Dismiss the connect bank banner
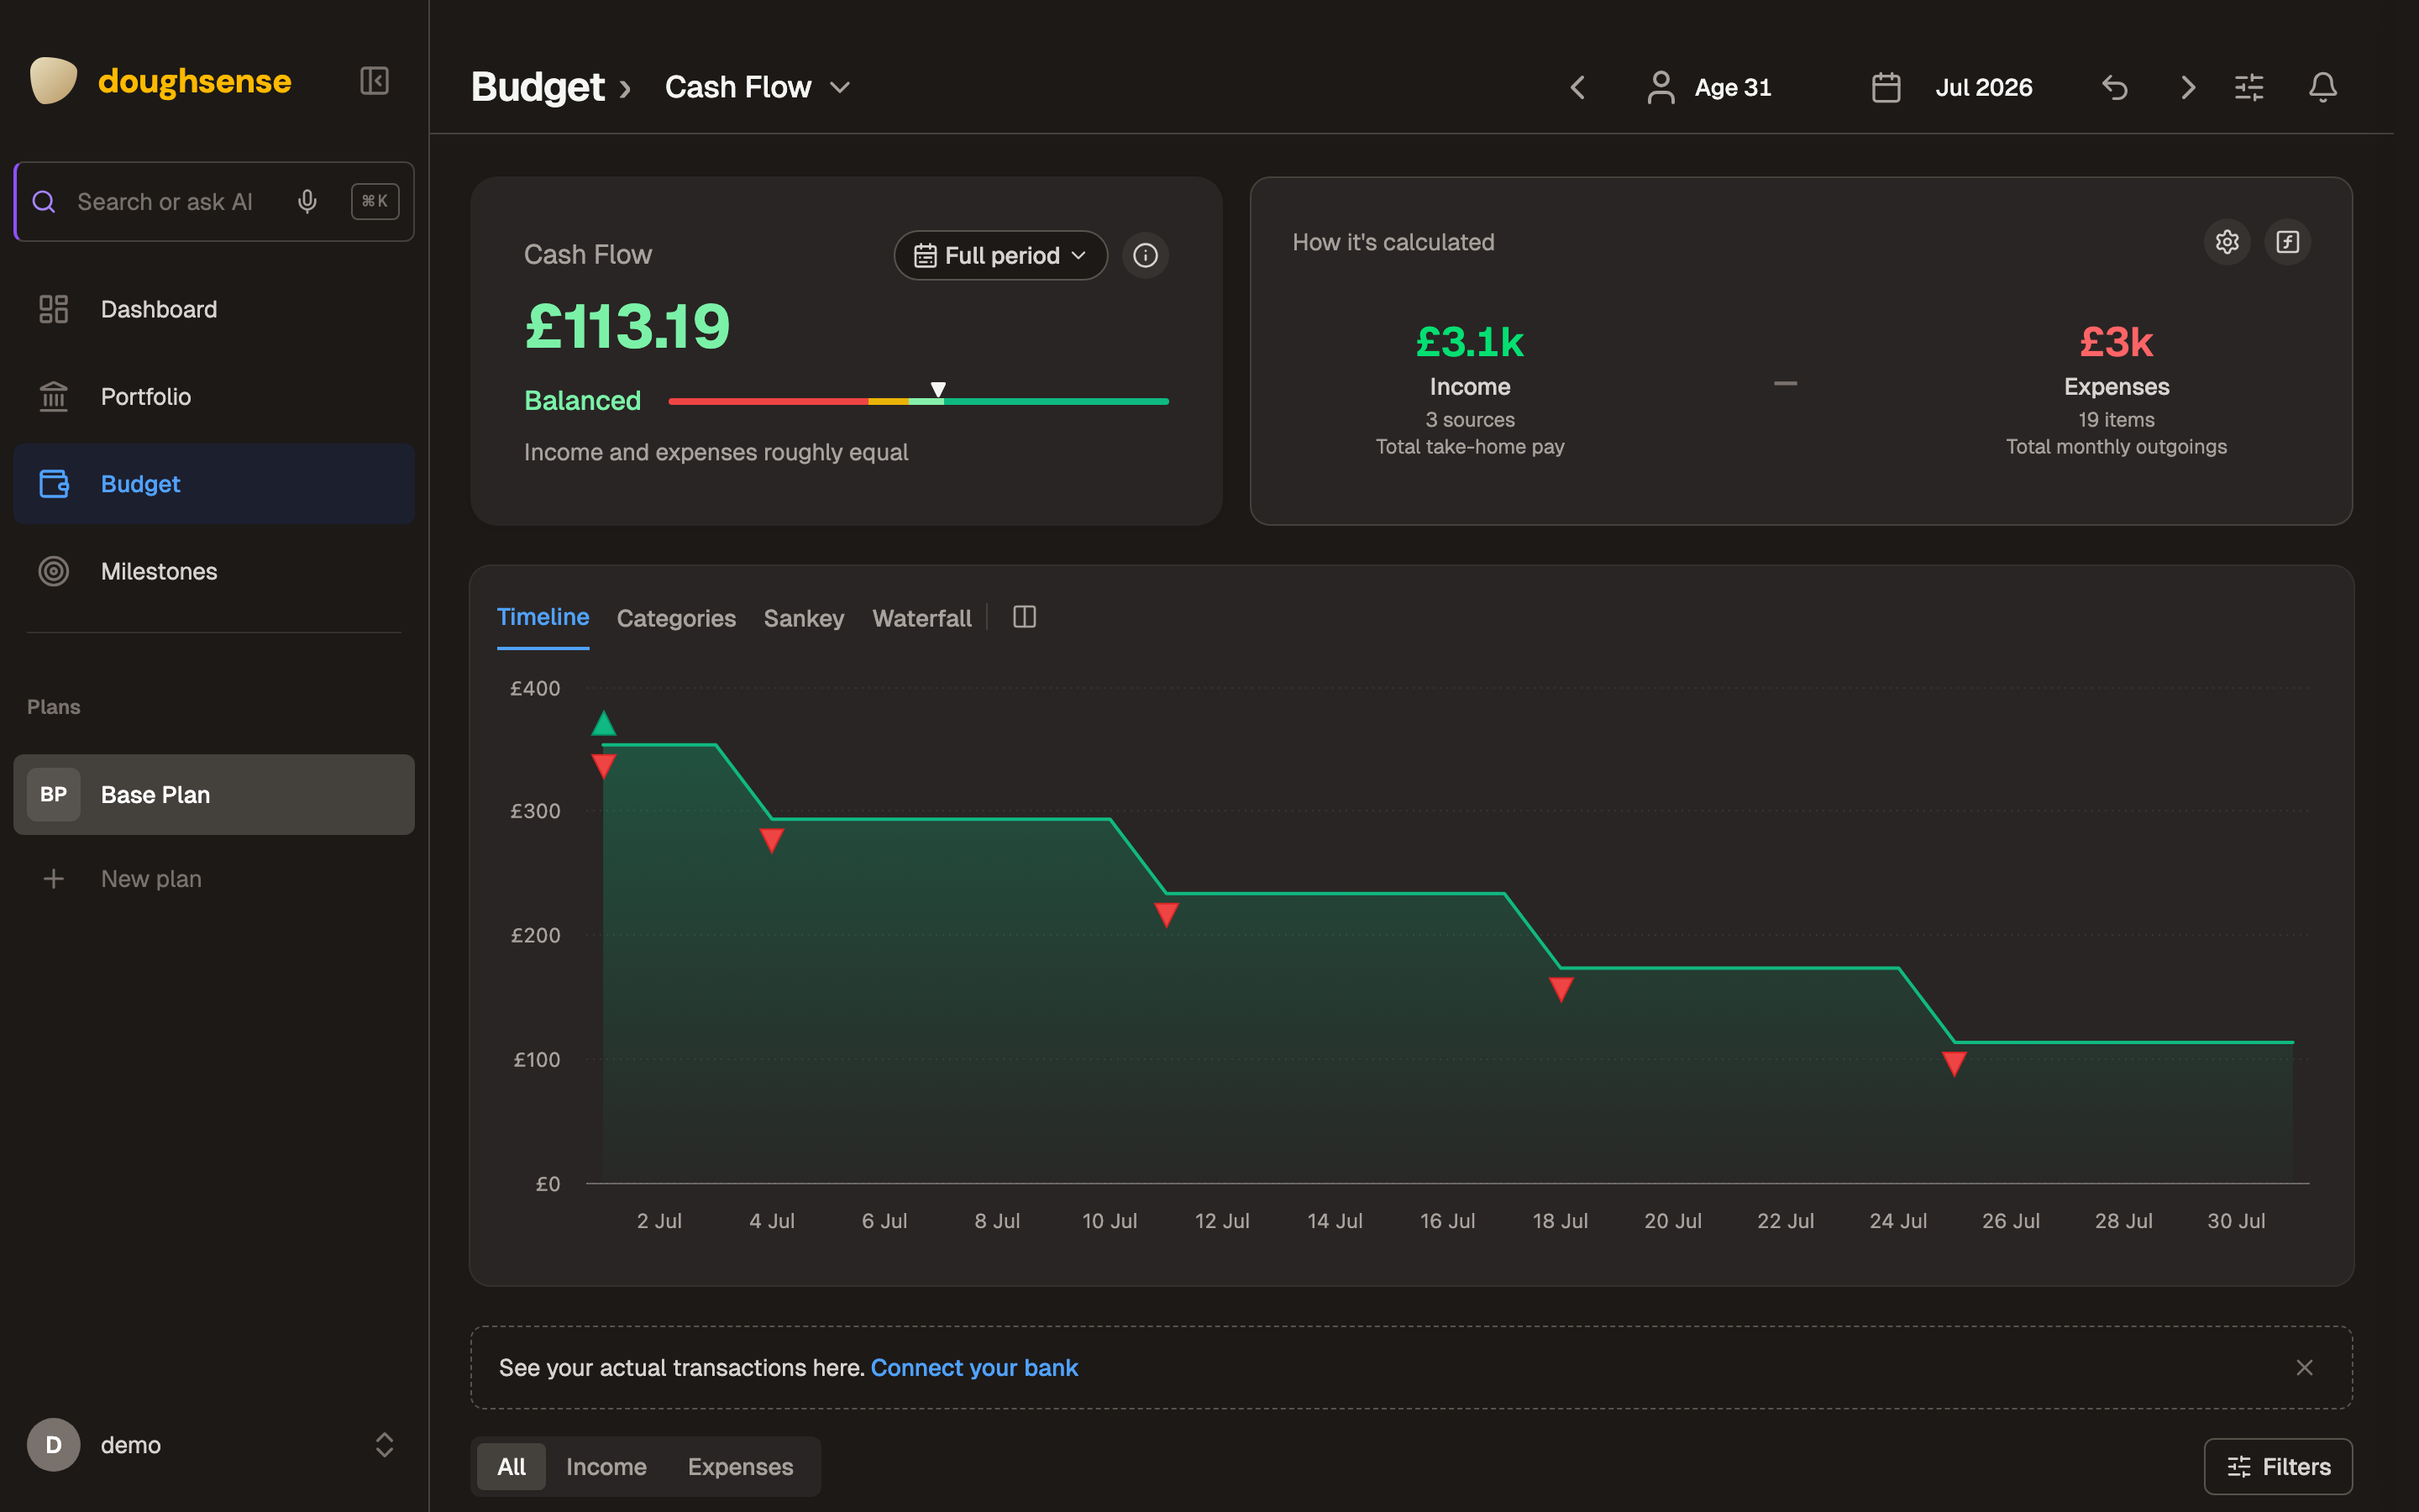2419x1512 pixels. click(2304, 1367)
